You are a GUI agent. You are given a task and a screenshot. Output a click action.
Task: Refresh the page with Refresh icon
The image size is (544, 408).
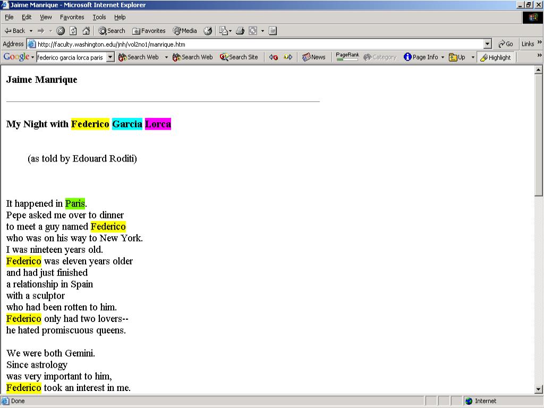(x=73, y=31)
